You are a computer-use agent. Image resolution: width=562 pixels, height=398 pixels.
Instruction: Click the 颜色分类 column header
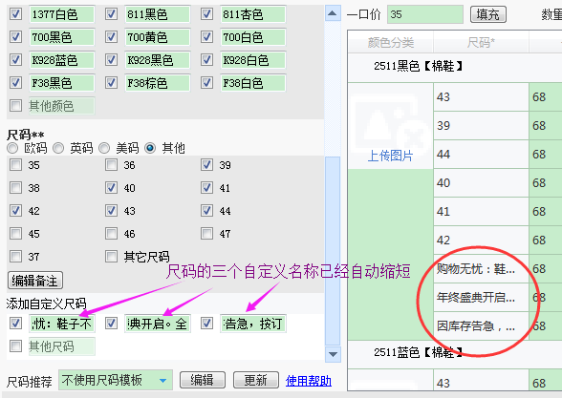click(x=391, y=43)
